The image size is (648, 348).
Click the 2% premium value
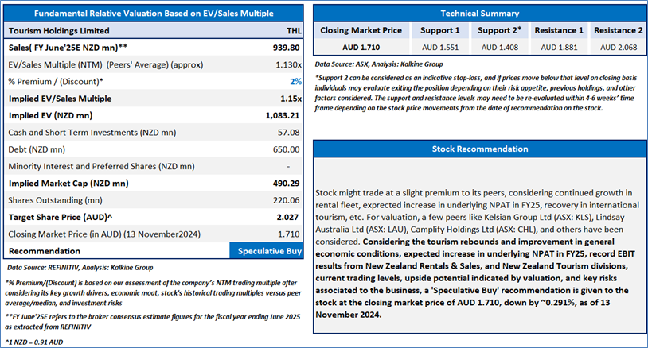tap(295, 82)
